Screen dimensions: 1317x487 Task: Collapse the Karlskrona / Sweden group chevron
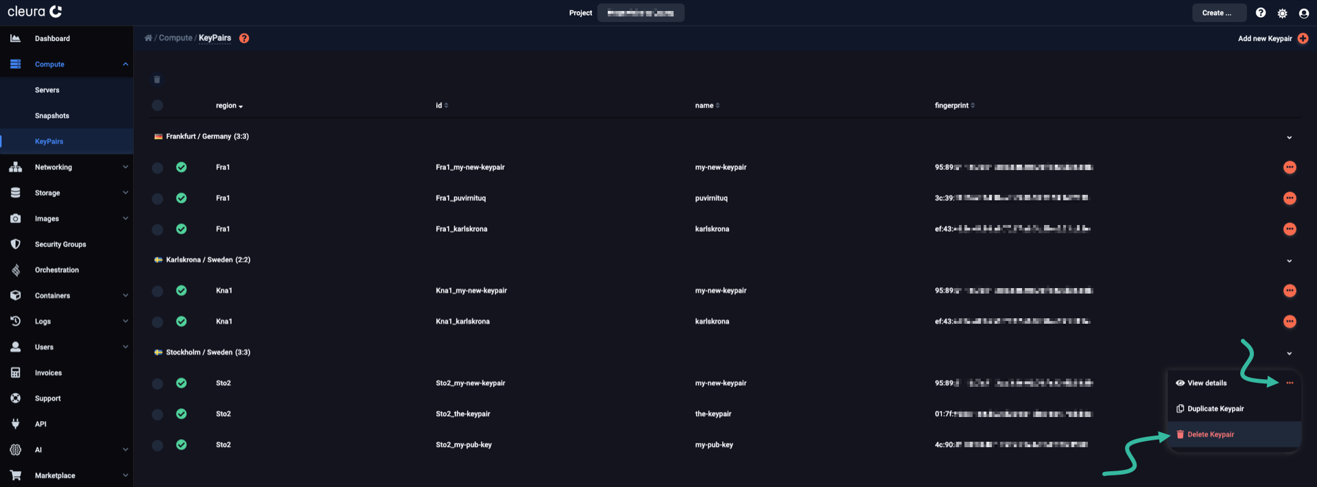tap(1290, 261)
